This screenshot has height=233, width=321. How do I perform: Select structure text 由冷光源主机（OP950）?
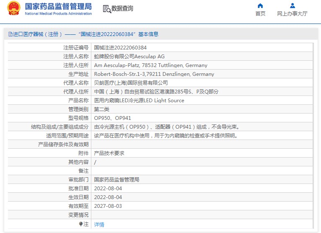click(167, 127)
